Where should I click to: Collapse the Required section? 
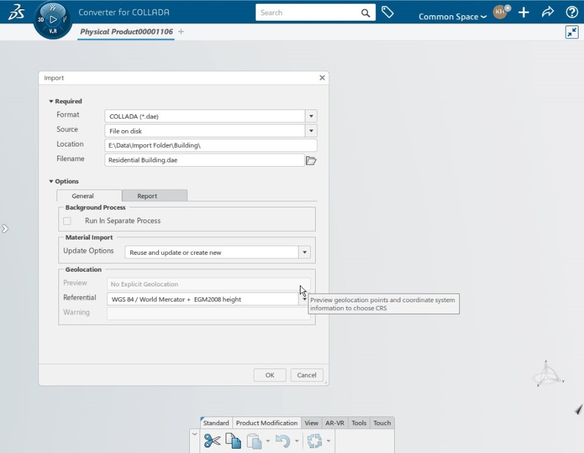coord(51,102)
